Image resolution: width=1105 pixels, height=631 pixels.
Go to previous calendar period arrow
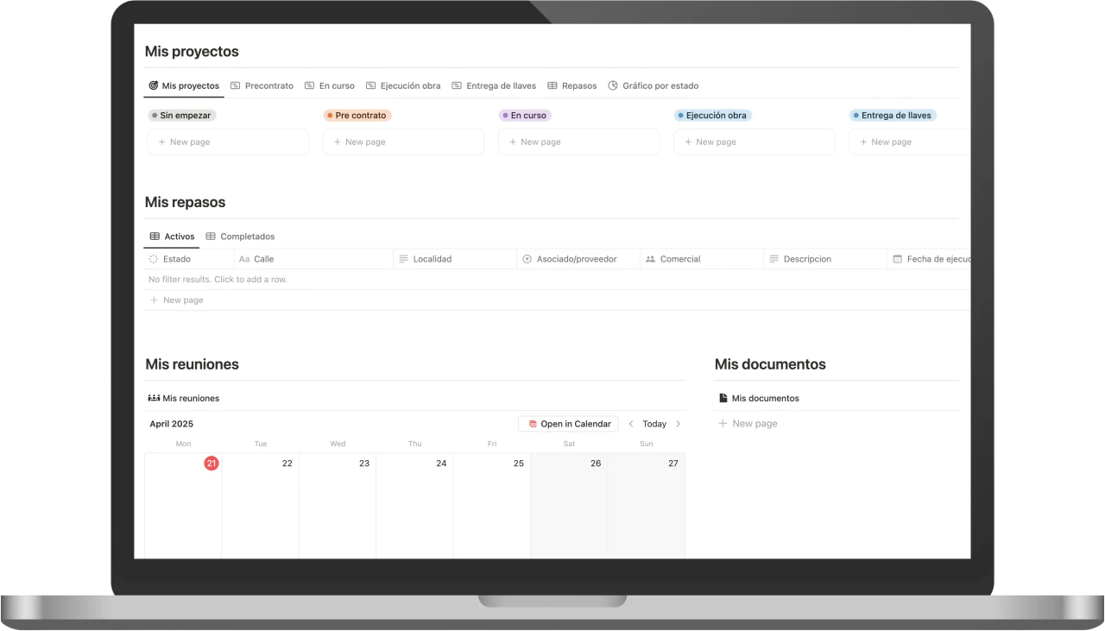(x=631, y=424)
